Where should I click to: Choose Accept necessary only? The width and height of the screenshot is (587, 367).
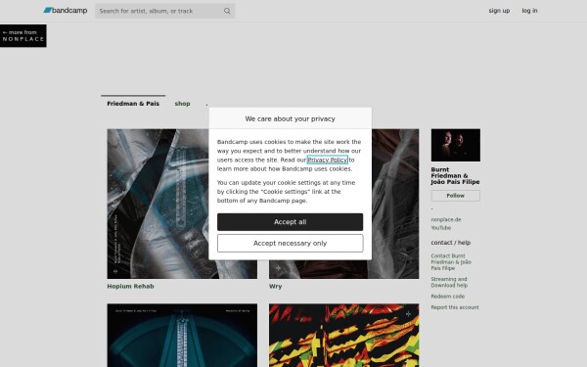tap(290, 243)
